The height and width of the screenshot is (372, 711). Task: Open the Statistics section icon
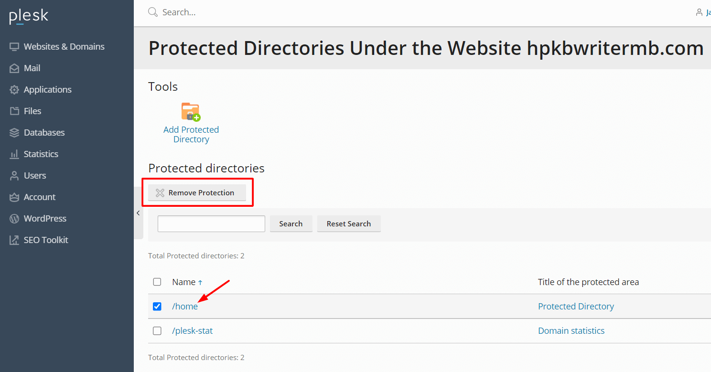pyautogui.click(x=14, y=154)
